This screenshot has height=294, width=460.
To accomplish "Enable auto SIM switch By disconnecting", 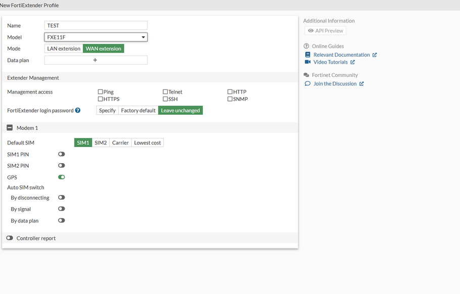I will pyautogui.click(x=61, y=198).
